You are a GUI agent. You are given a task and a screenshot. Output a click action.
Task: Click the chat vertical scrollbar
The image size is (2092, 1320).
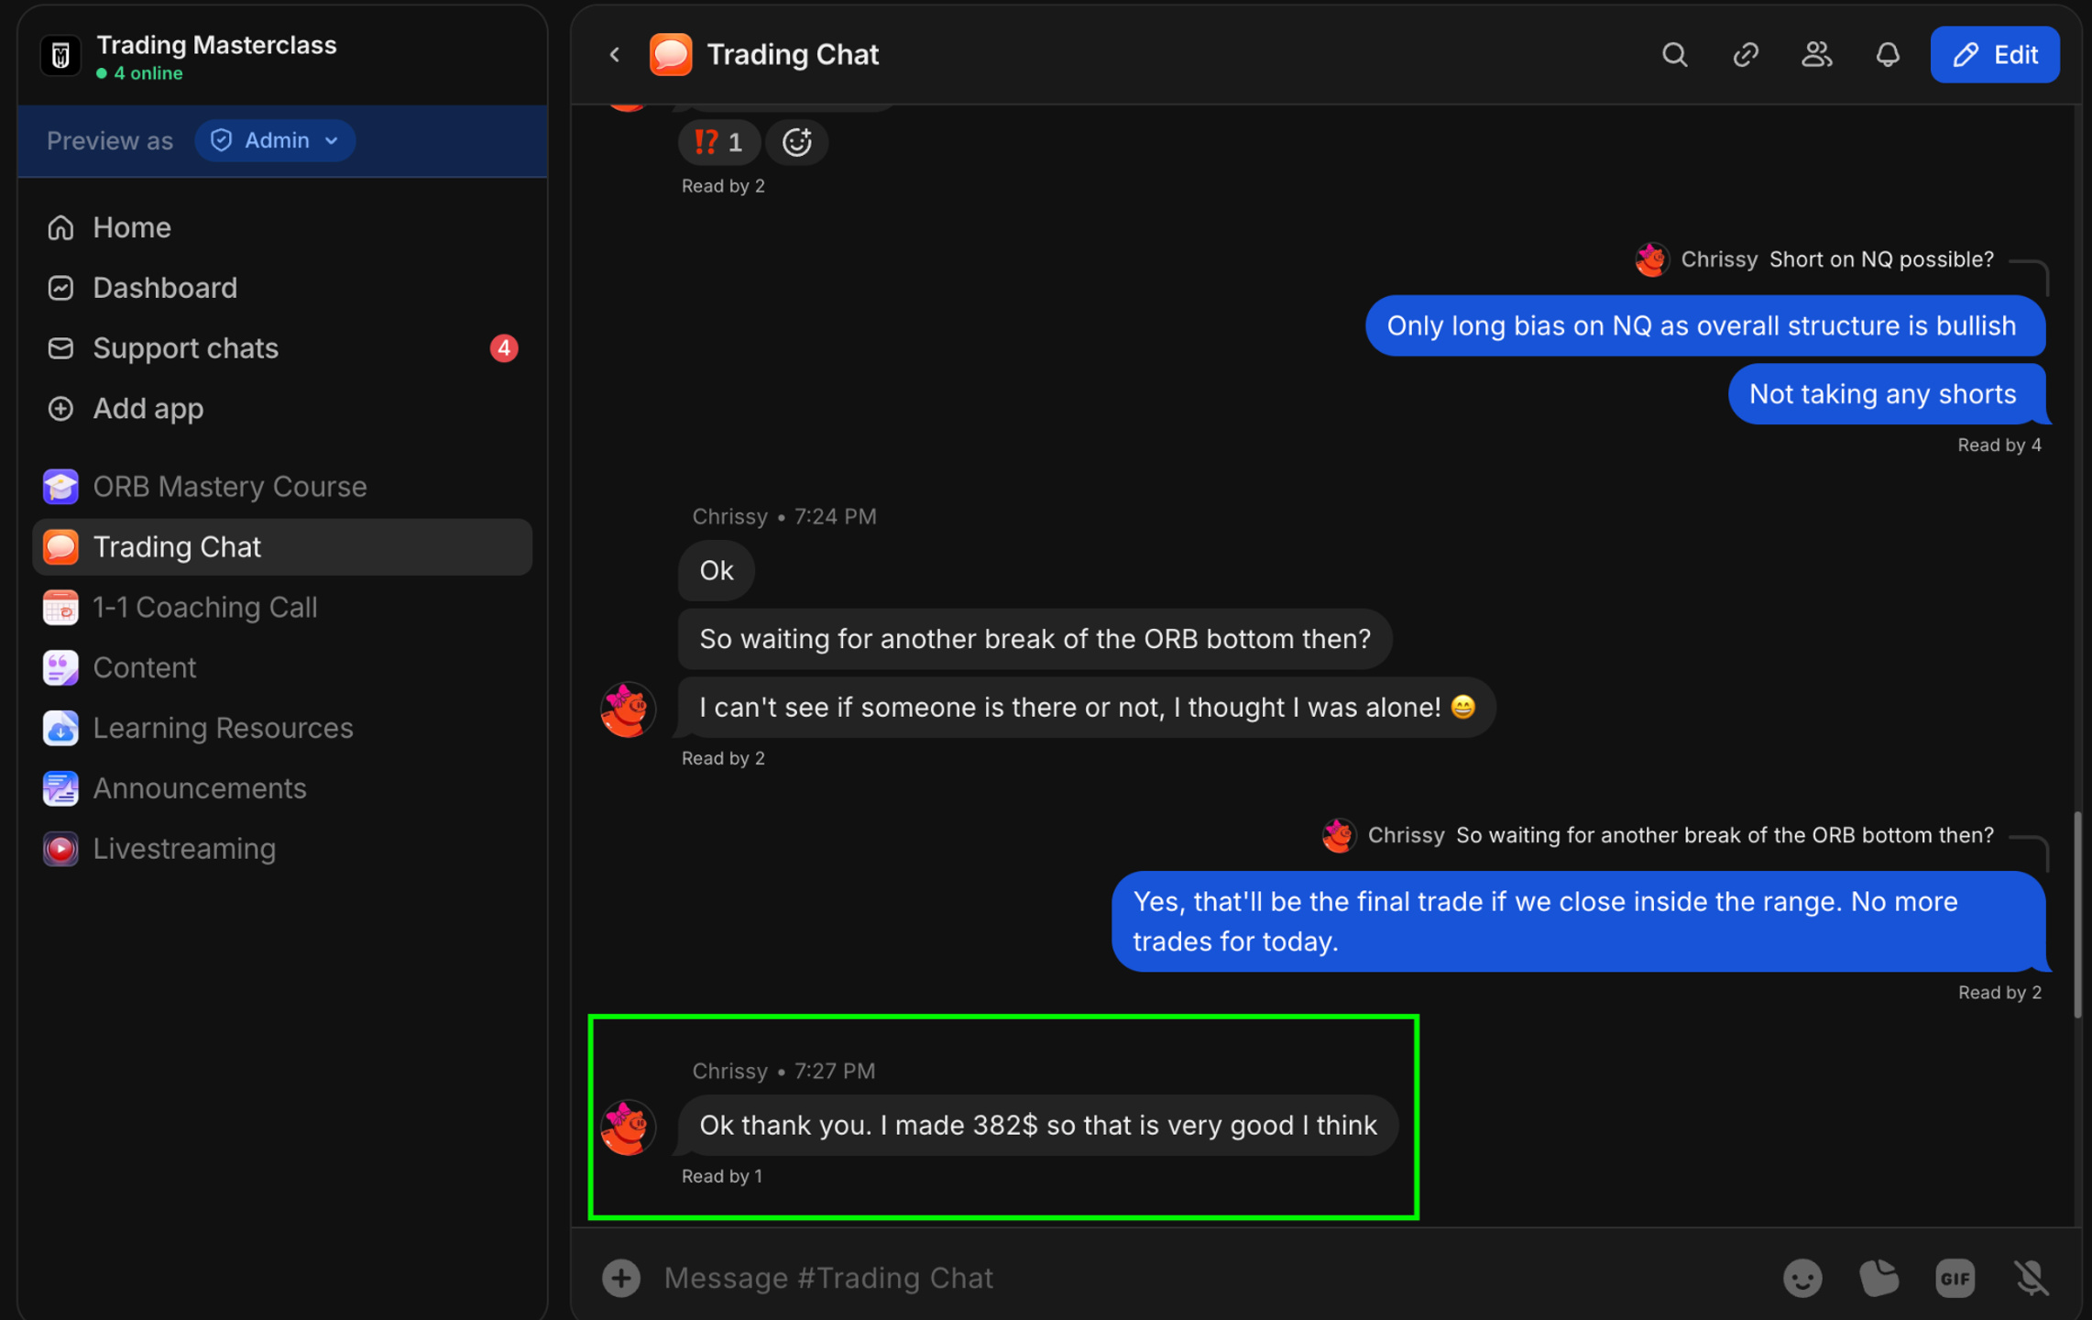click(x=2076, y=914)
